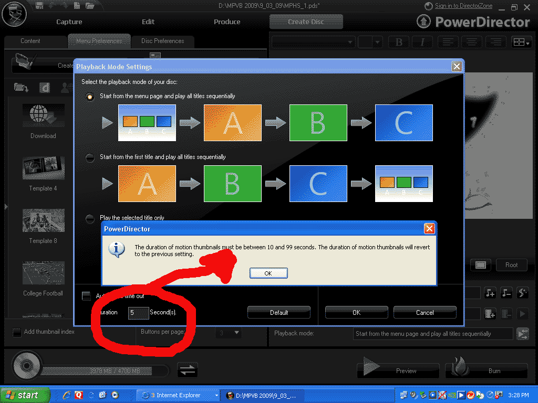Image resolution: width=538 pixels, height=403 pixels.
Task: Switch to the Disc Preferences tab
Action: (x=163, y=41)
